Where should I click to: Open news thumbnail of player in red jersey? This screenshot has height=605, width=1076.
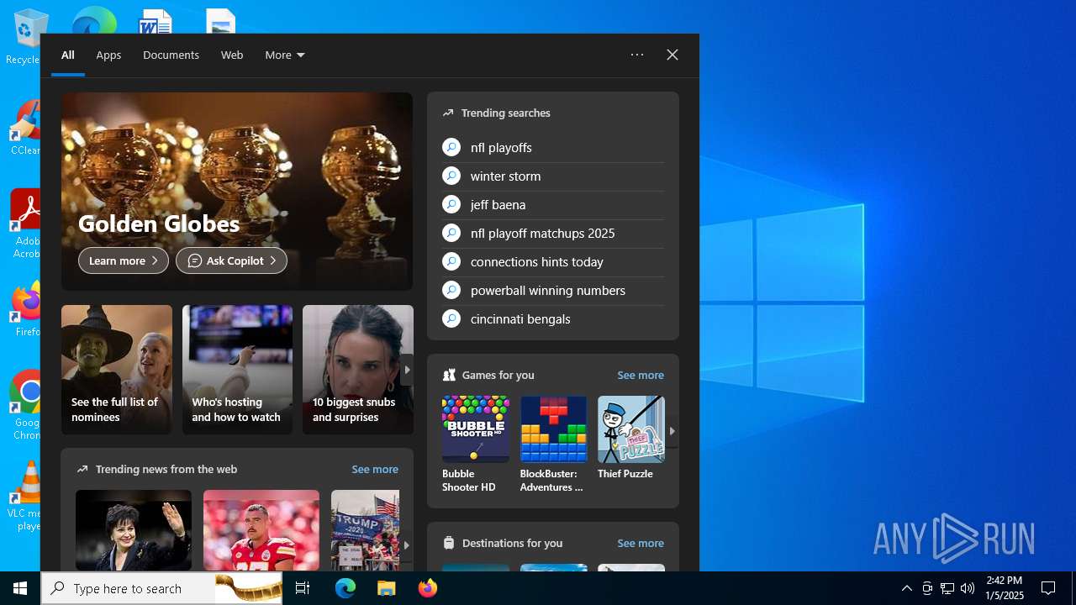261,530
